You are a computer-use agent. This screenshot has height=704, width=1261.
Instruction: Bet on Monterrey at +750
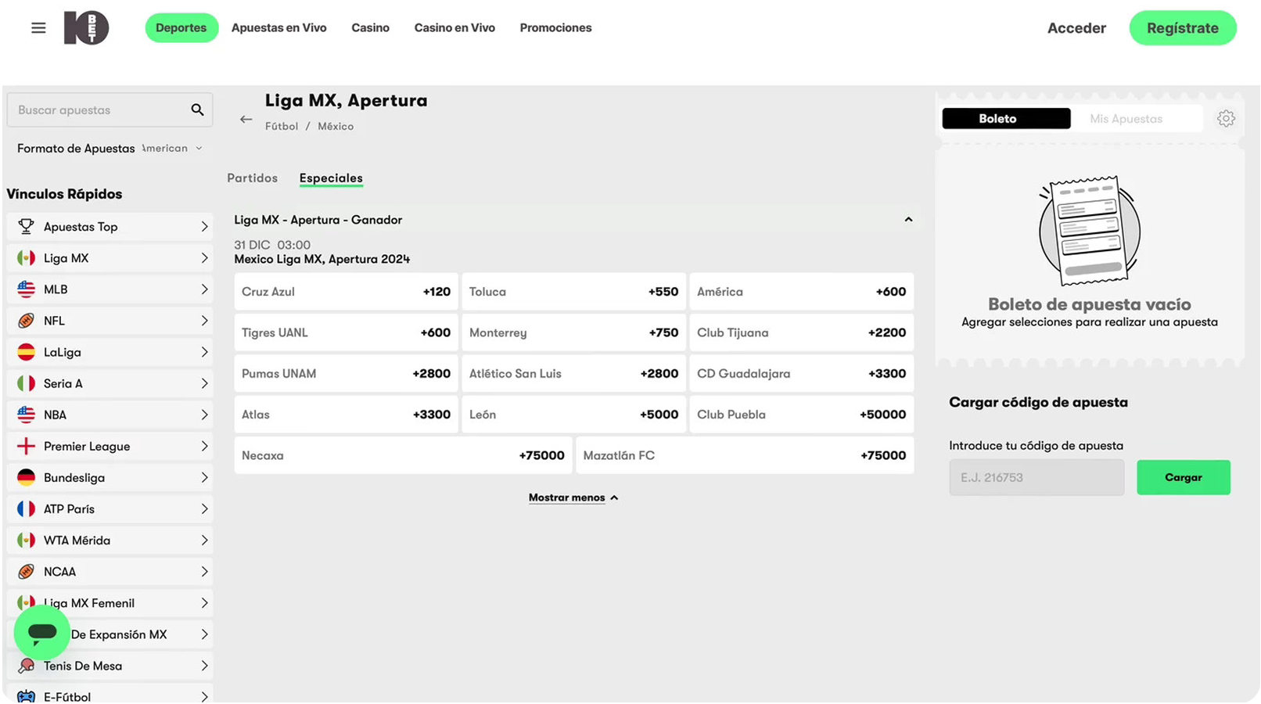tap(573, 332)
